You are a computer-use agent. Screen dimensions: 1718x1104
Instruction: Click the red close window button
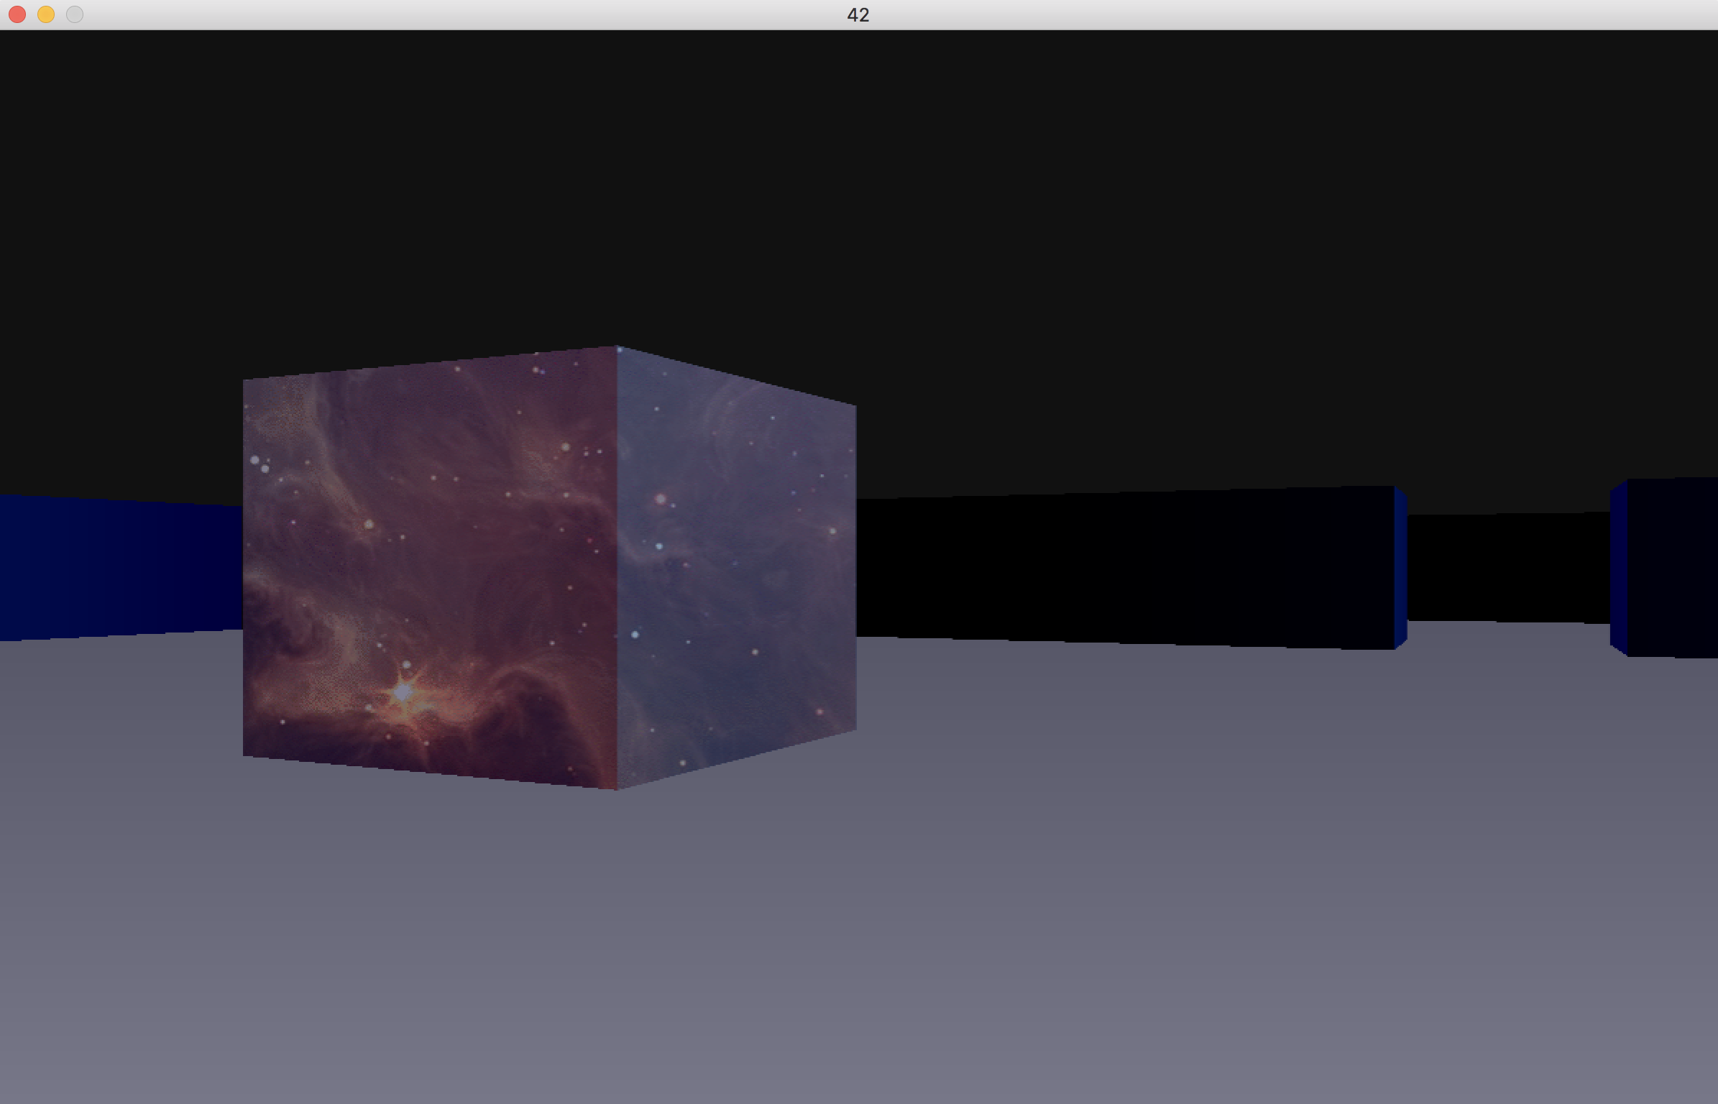(x=17, y=14)
